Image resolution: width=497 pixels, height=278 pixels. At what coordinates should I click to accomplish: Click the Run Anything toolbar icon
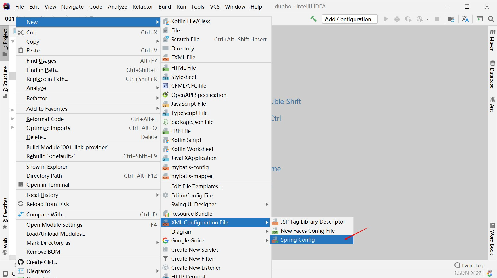[x=480, y=19]
